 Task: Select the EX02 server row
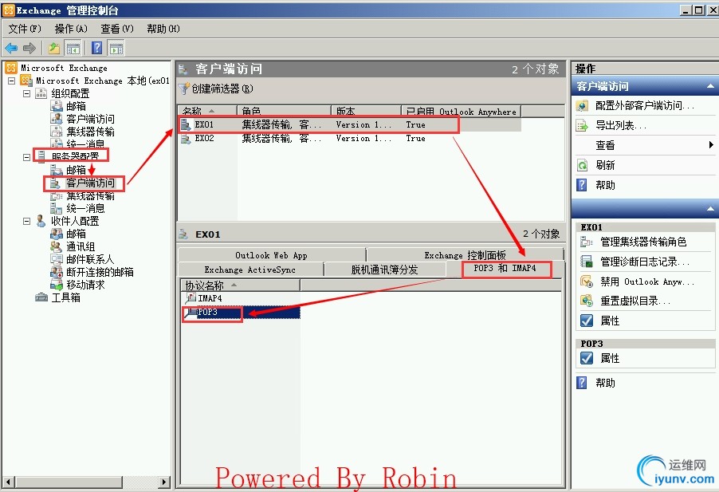click(350, 139)
